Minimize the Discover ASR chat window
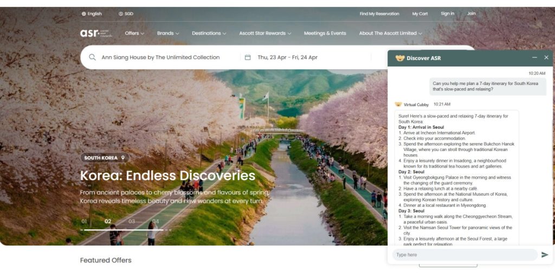555x277 pixels. tap(534, 57)
